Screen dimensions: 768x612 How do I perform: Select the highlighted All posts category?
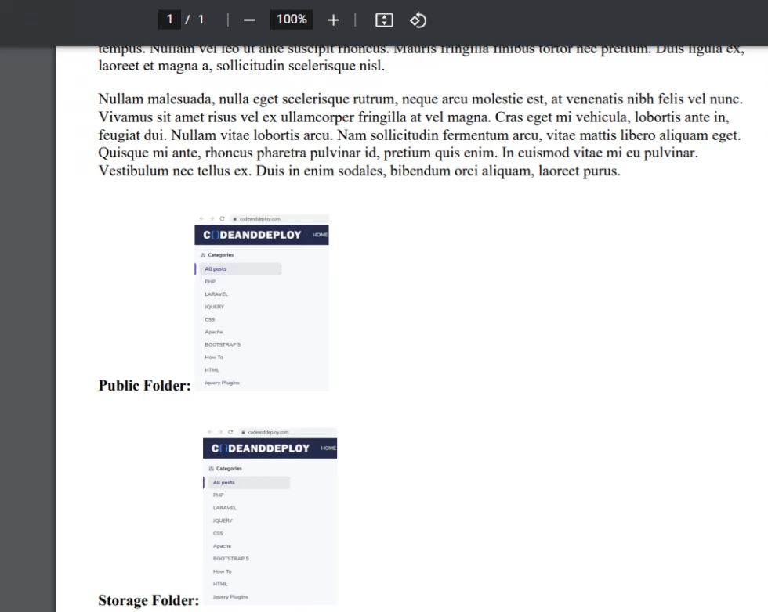[x=216, y=268]
